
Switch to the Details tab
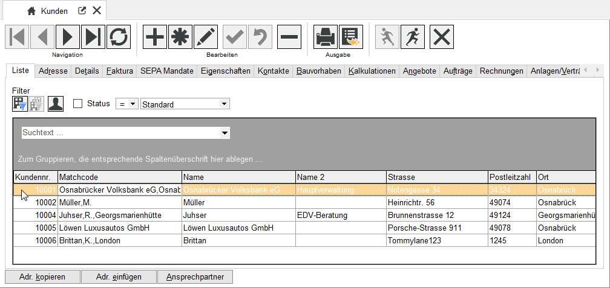(87, 71)
